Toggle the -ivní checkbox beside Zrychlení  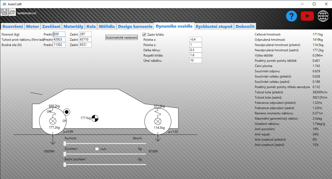(x=97, y=149)
